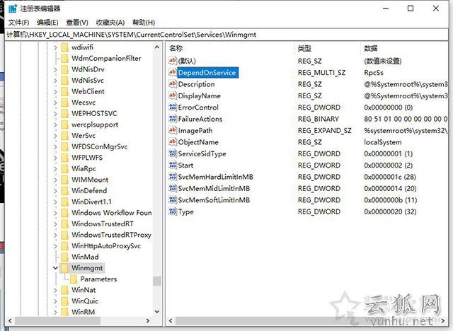Click the Registry Editor app icon in title bar
Viewport: 453px width, 331px height.
[13, 8]
